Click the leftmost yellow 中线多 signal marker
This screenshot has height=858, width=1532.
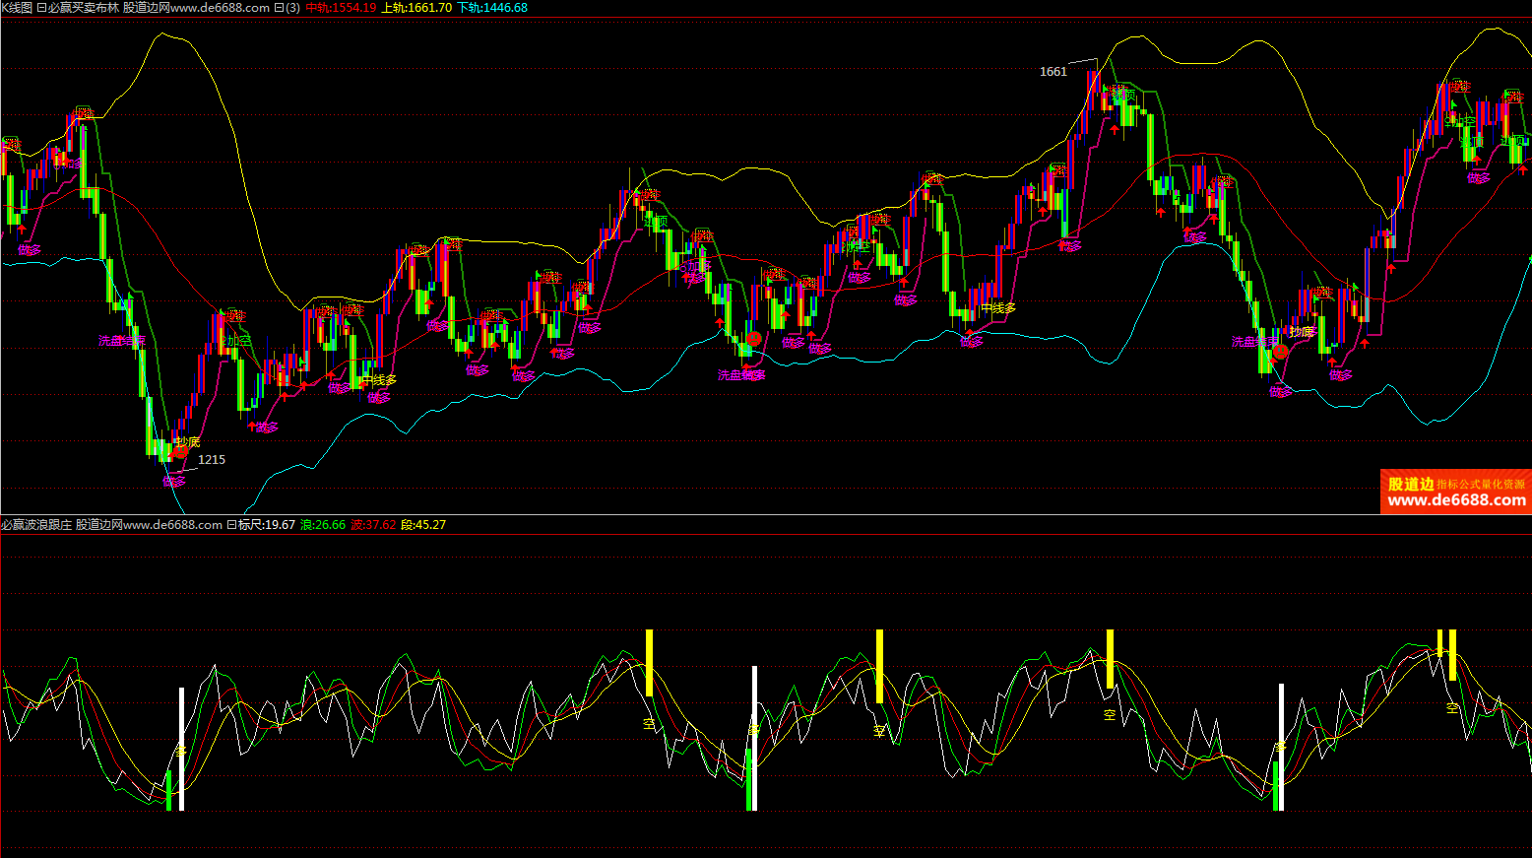378,380
